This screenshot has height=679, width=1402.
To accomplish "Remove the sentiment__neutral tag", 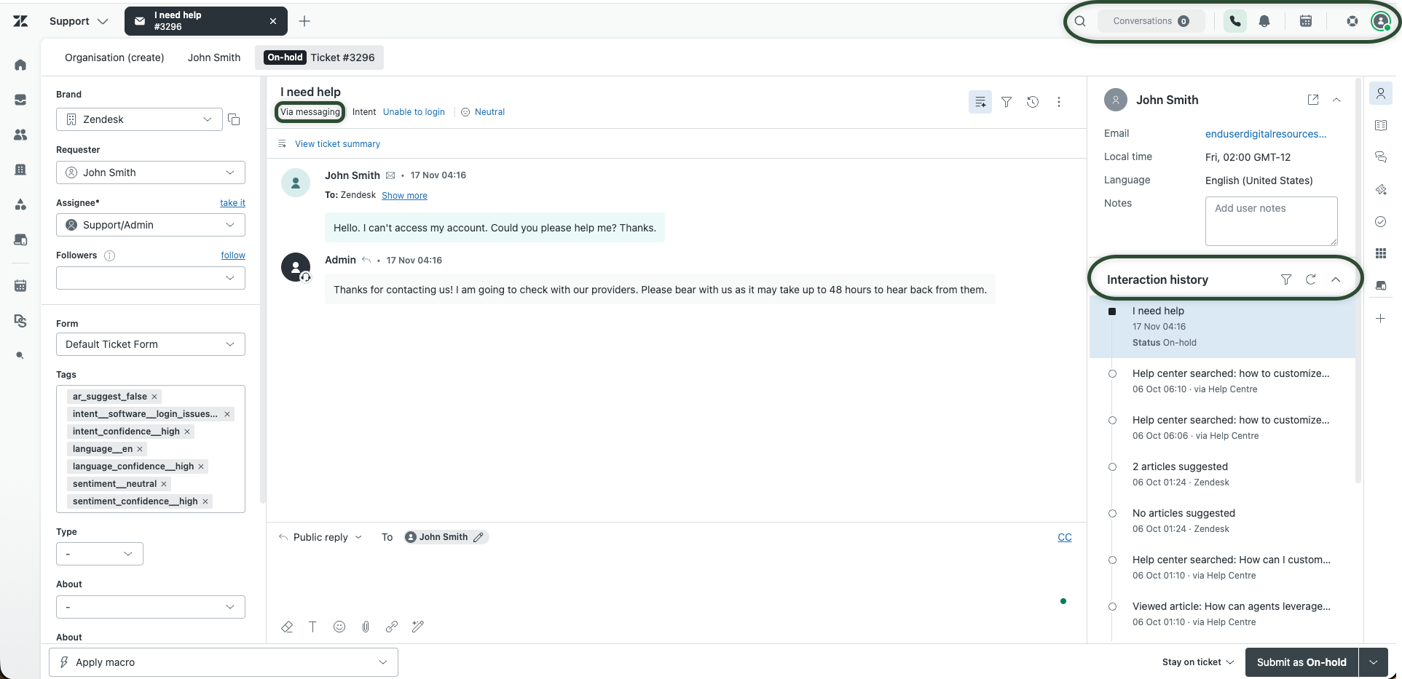I will tap(165, 483).
